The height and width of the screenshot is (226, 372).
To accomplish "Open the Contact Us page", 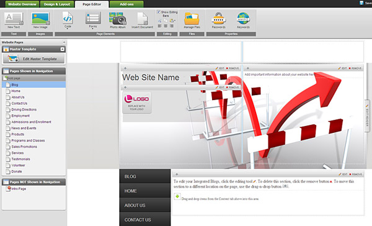I will 19,103.
